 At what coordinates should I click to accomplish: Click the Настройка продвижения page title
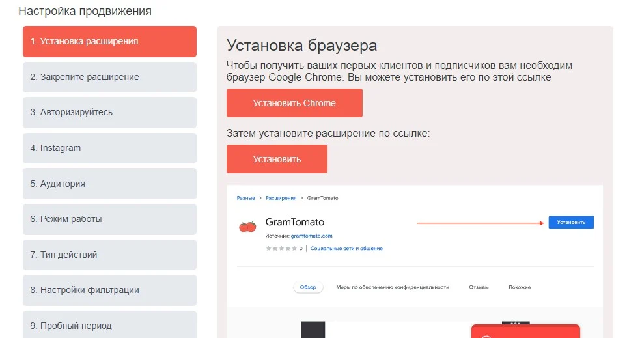85,11
